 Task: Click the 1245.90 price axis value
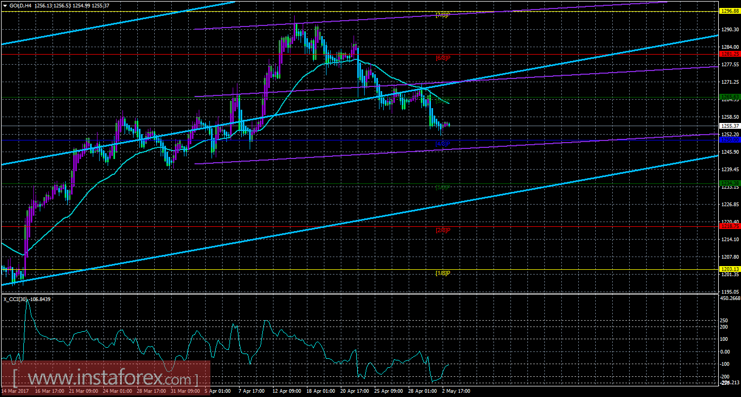730,152
